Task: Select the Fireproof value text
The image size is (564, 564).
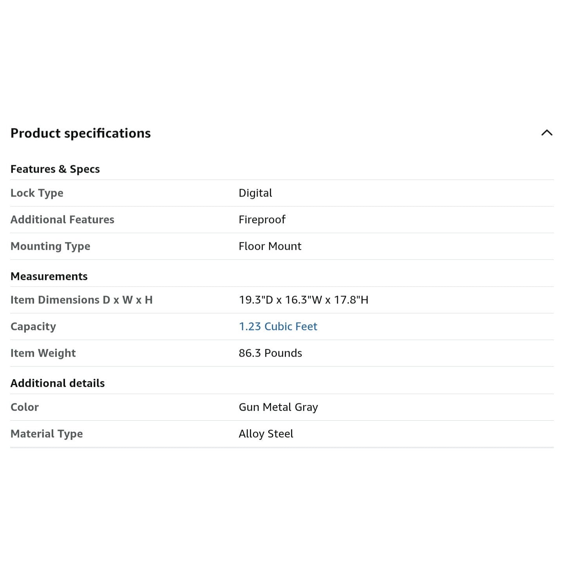Action: (x=262, y=220)
